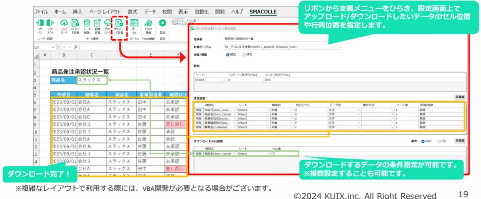Open the ヘルプ tab

point(237,12)
